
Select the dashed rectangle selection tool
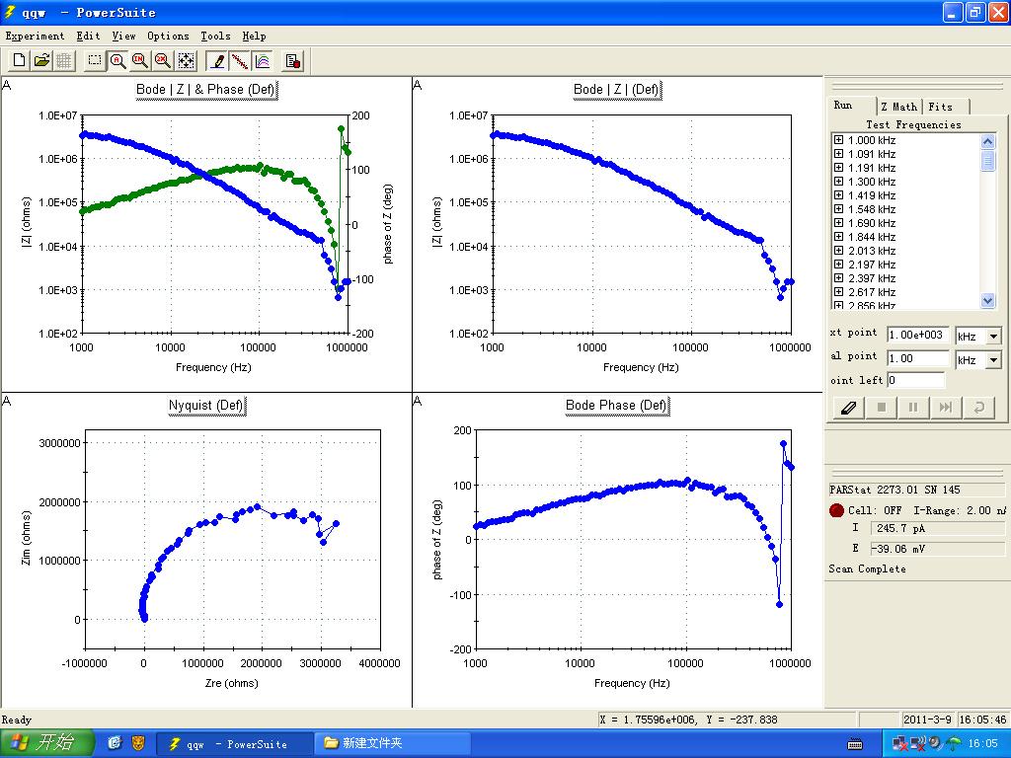coord(95,61)
